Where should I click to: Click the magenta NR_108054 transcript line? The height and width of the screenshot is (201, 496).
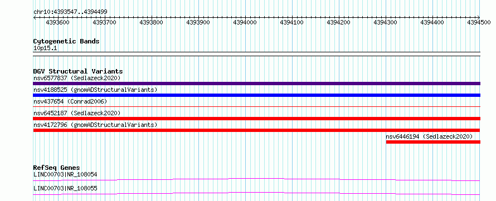tap(256, 179)
